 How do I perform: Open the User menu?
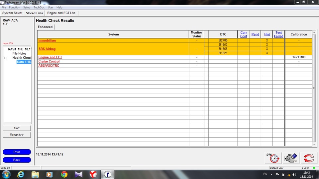(51, 7)
